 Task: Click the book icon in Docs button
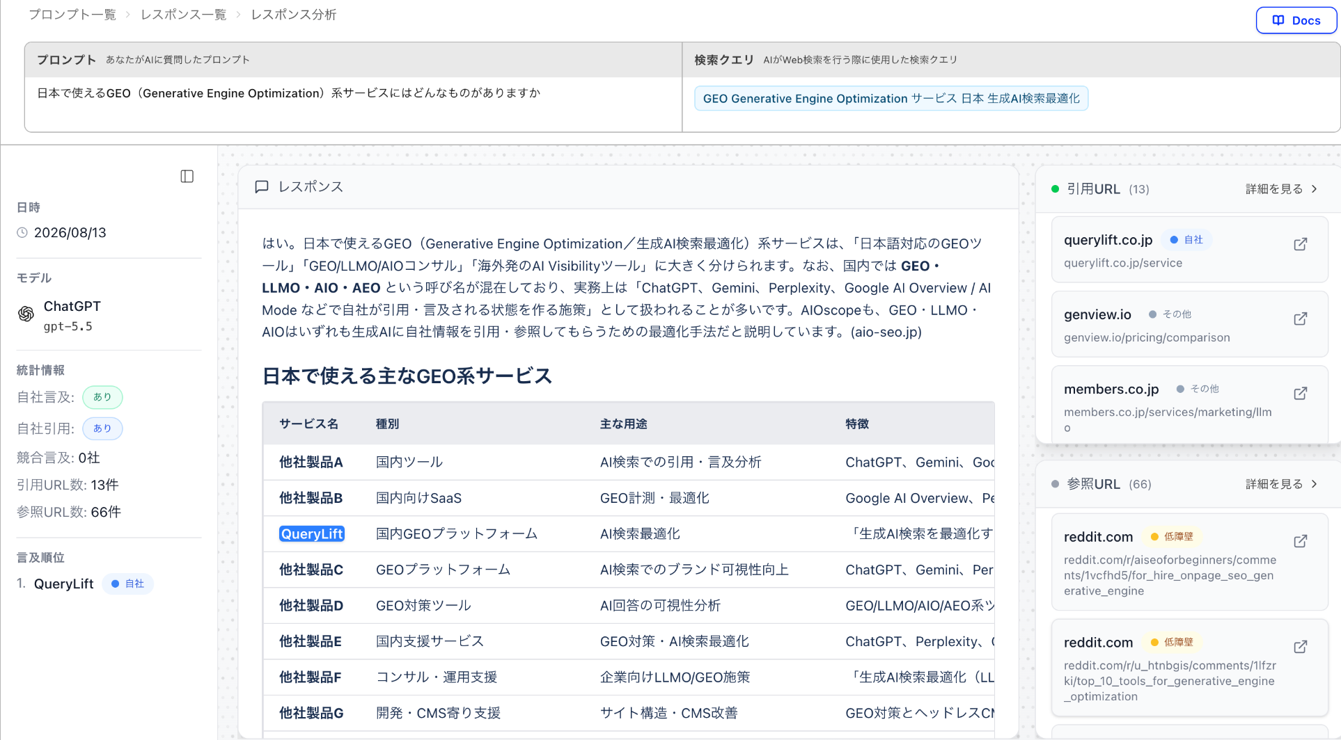point(1278,20)
